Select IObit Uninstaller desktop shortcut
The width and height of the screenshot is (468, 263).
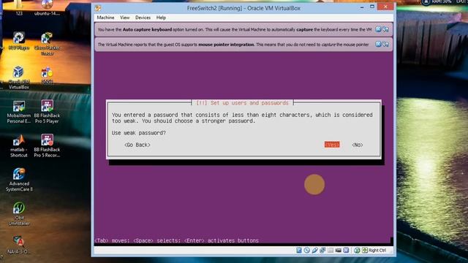[x=19, y=214]
